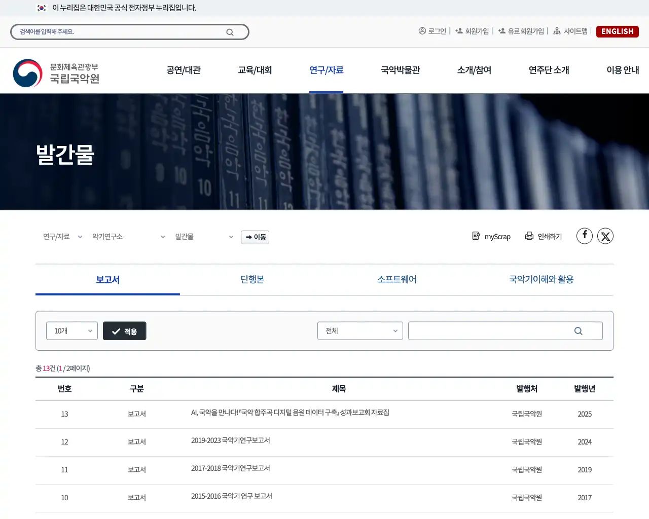Switch to the 단행본 tab
Image resolution: width=649 pixels, height=519 pixels.
252,279
